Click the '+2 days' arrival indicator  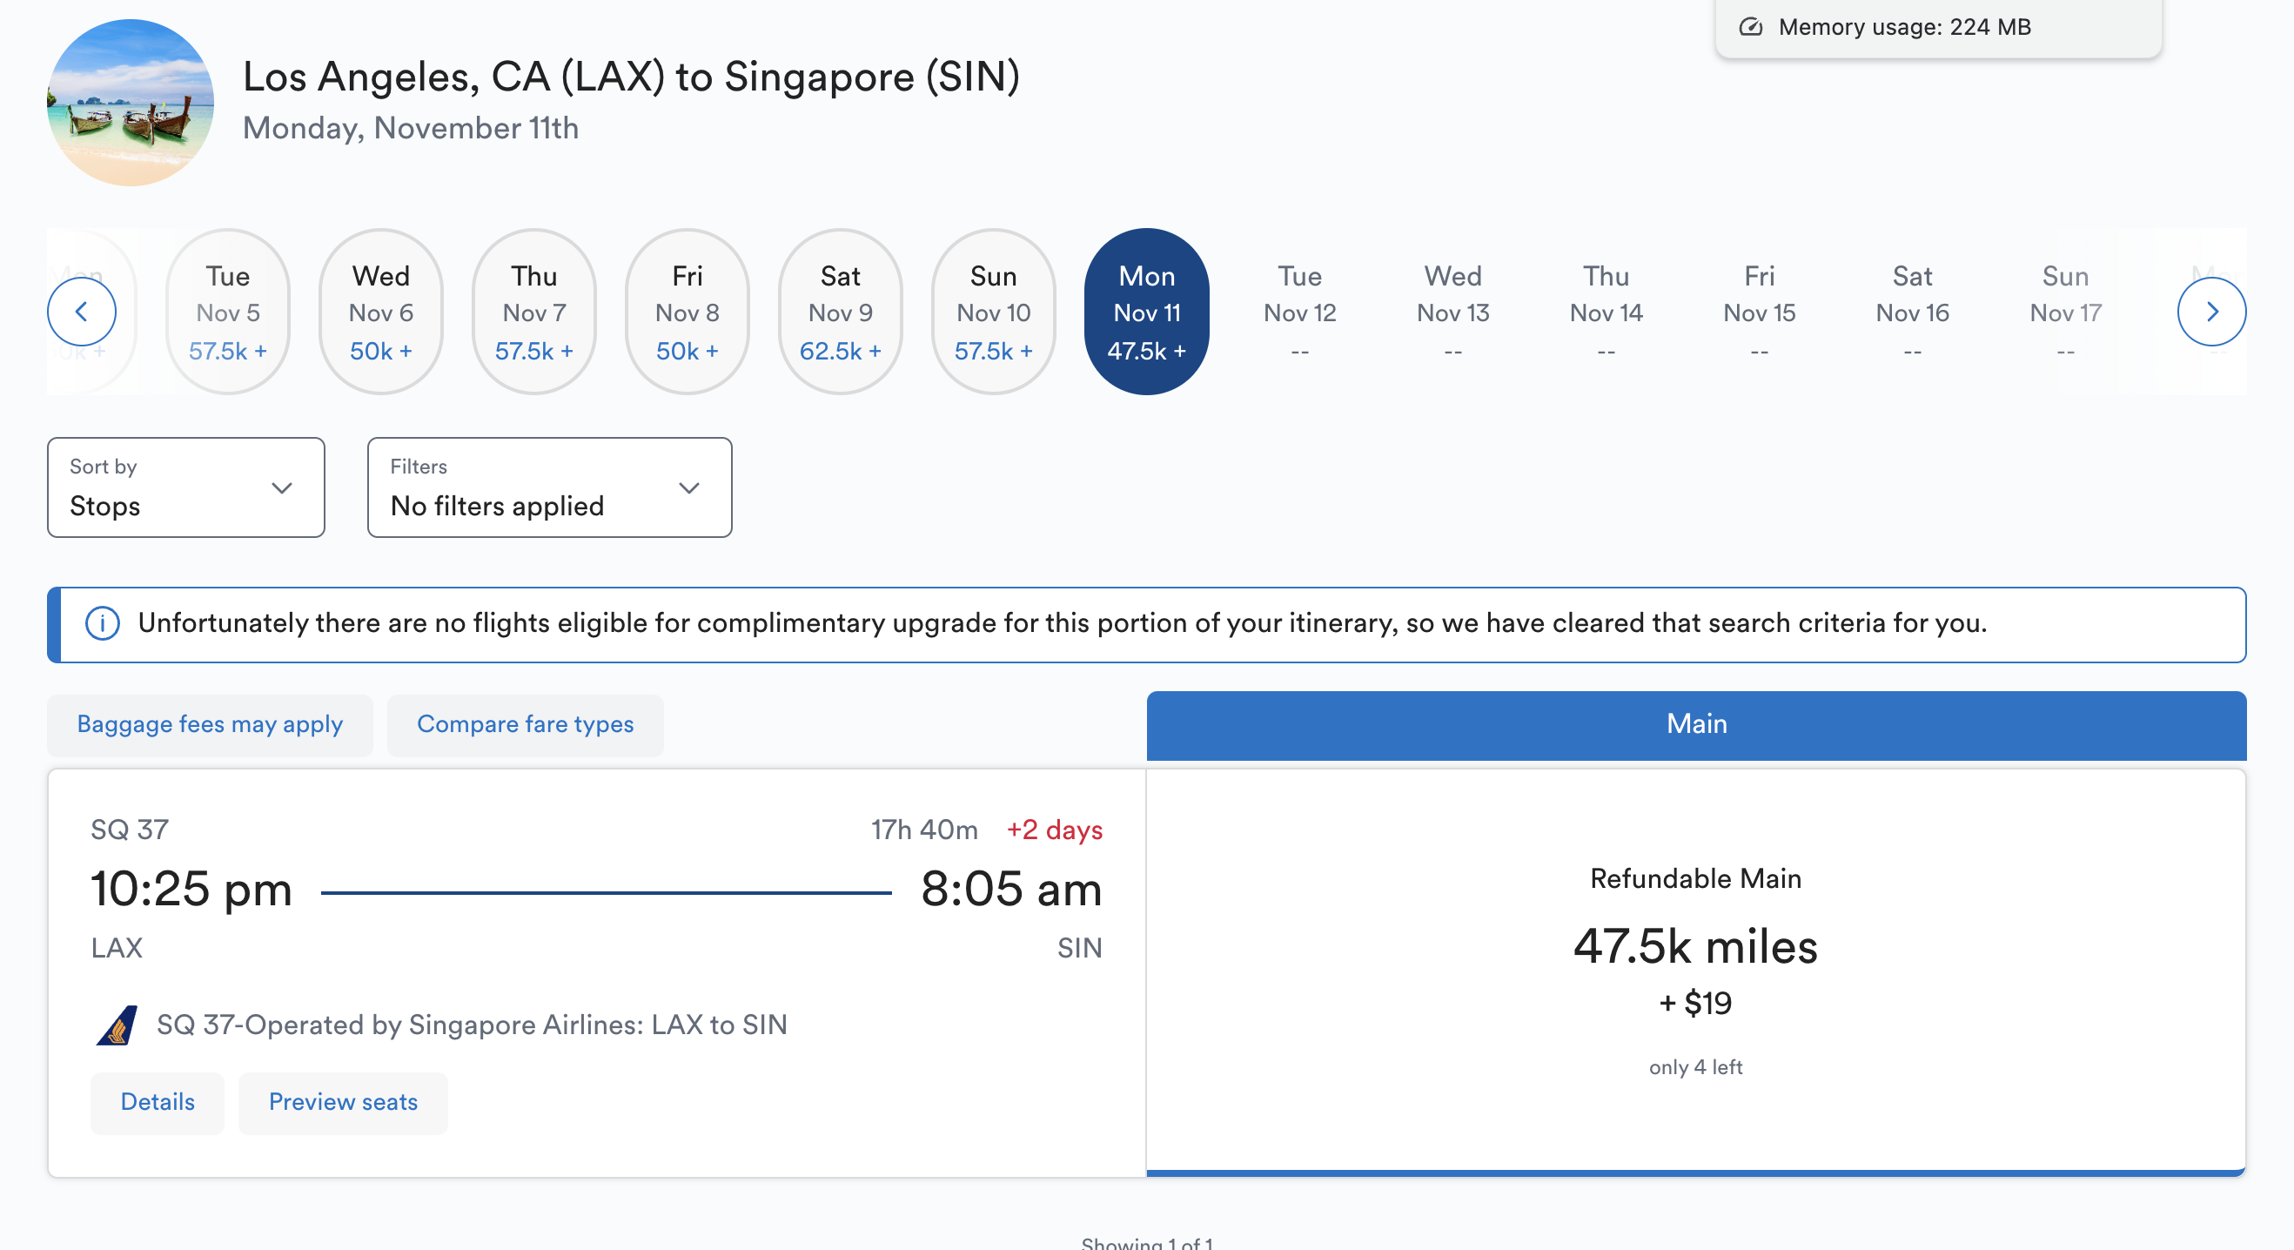[1055, 830]
